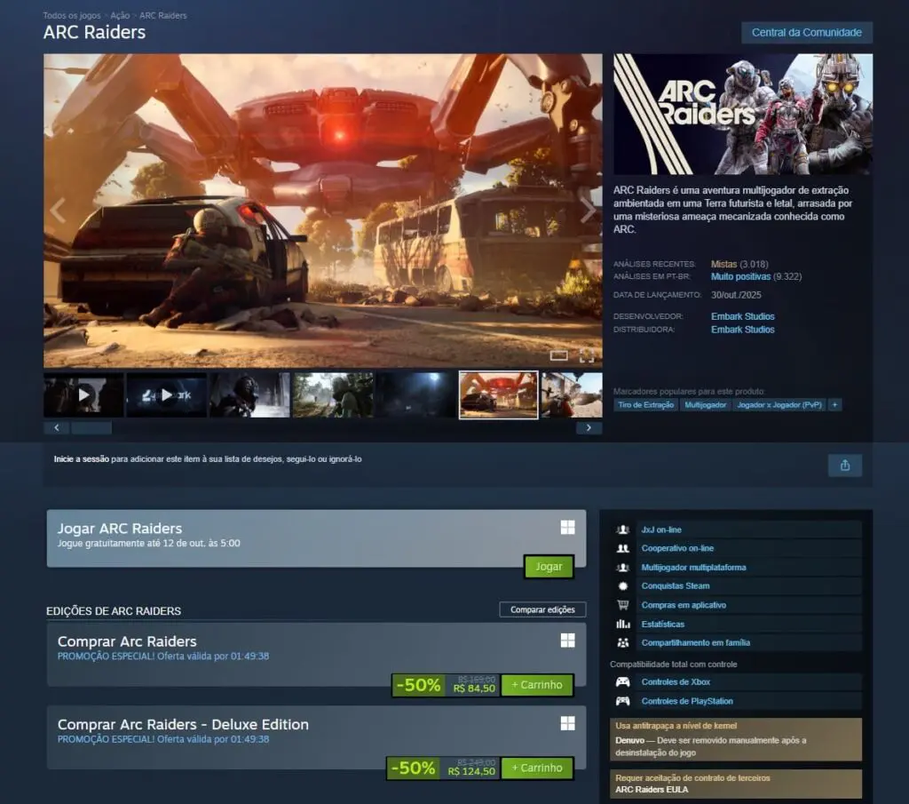Open the Tiro de Extração tag

point(646,405)
